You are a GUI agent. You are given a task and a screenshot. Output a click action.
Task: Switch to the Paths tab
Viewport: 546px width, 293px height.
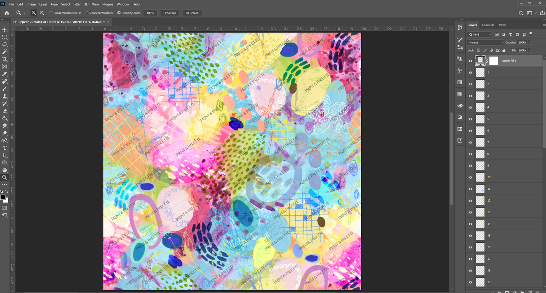click(503, 25)
